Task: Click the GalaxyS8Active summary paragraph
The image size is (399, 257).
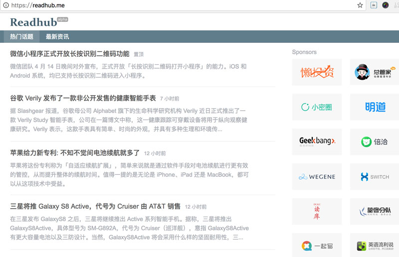Action: click(x=129, y=228)
